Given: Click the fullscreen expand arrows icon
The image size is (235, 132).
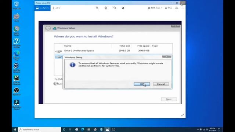Looking at the screenshot, I should (182, 115).
